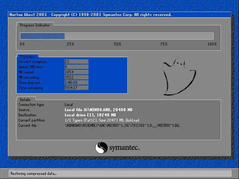Click the current file path ending MICROS~1.DLL
239x179 pixels.
(122, 125)
